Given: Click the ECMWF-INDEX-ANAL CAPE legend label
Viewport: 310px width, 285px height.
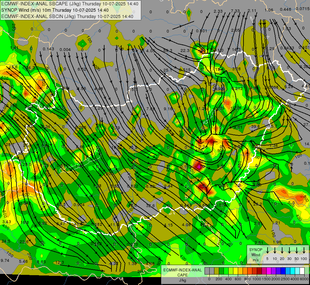Looking at the screenshot, I should click(x=183, y=273).
